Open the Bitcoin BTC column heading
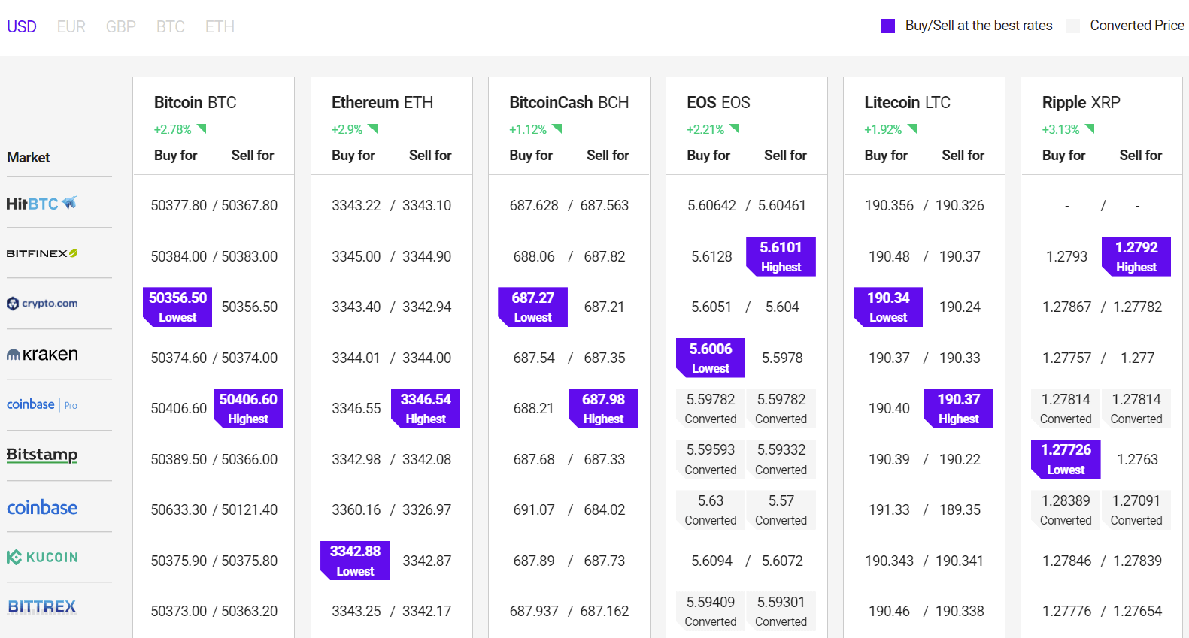This screenshot has height=638, width=1189. pos(196,102)
